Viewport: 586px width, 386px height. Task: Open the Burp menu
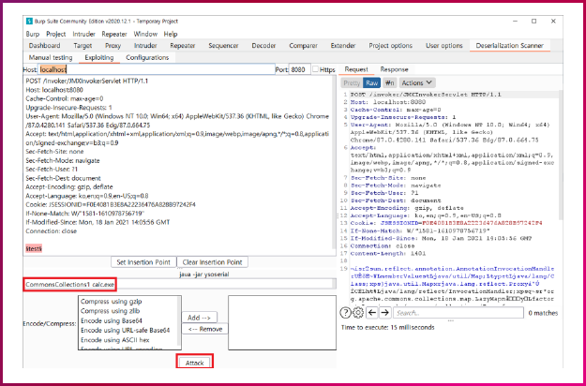[33, 34]
